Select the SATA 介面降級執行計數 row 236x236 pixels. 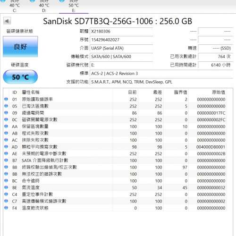coord(115,160)
